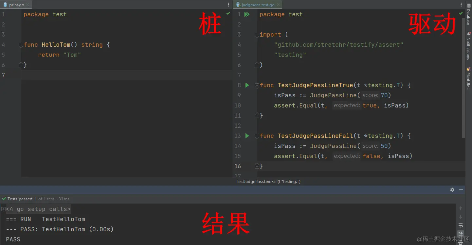The width and height of the screenshot is (472, 245).
Task: Click assert.Equal on line 15
Action: click(296, 156)
